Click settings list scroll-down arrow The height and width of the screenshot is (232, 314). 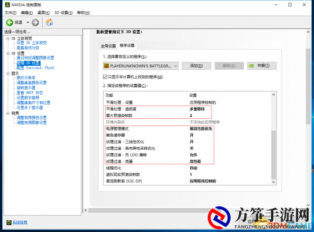coord(274,182)
